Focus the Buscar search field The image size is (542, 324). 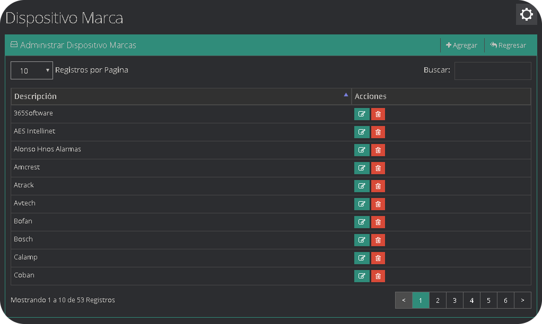click(492, 70)
